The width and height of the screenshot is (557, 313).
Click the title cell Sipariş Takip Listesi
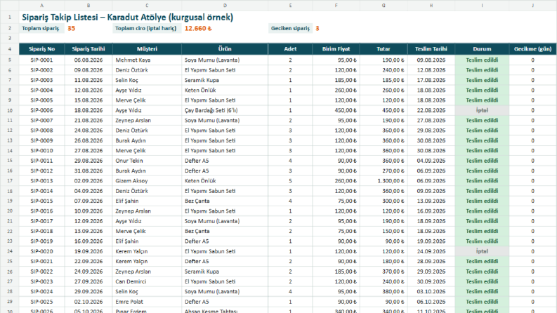coord(128,17)
